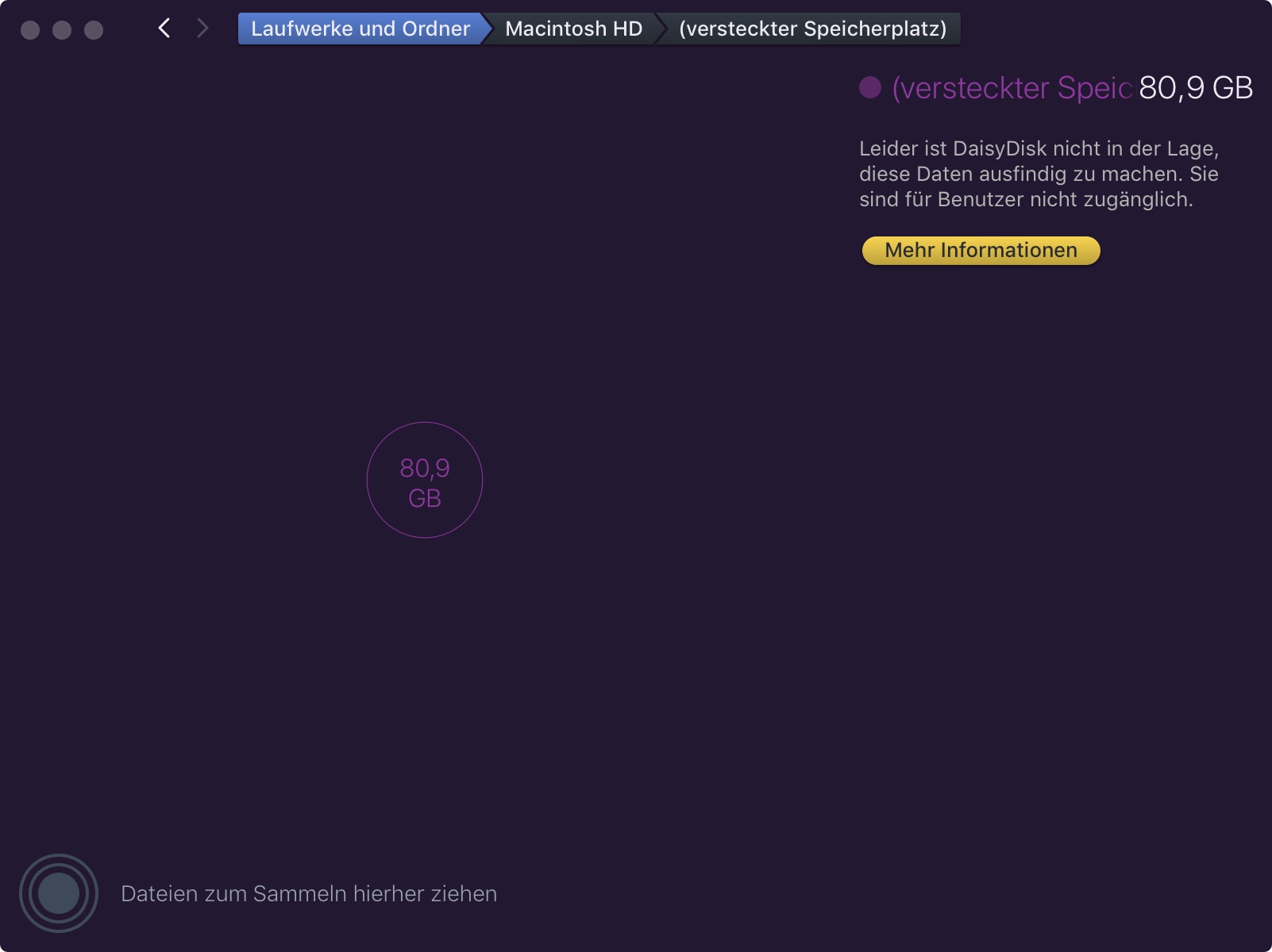Image resolution: width=1272 pixels, height=952 pixels.
Task: Click the Leider ist DaisyDisk description text
Action: pyautogui.click(x=1039, y=174)
